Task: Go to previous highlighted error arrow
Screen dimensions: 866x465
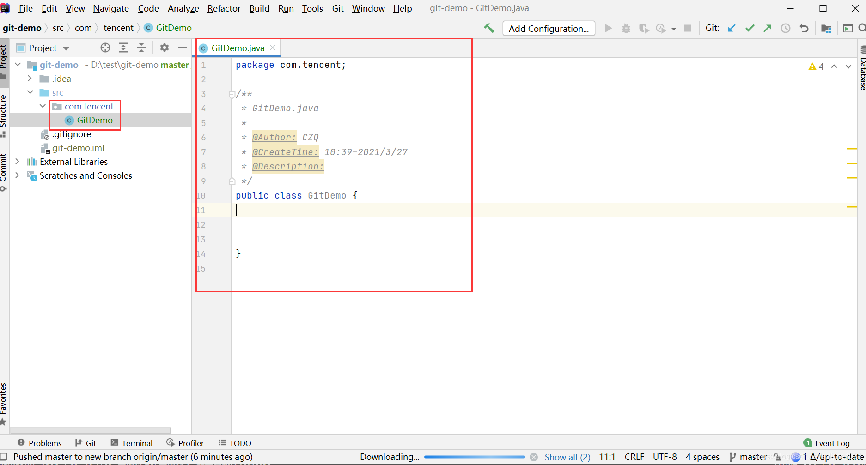Action: click(x=834, y=66)
